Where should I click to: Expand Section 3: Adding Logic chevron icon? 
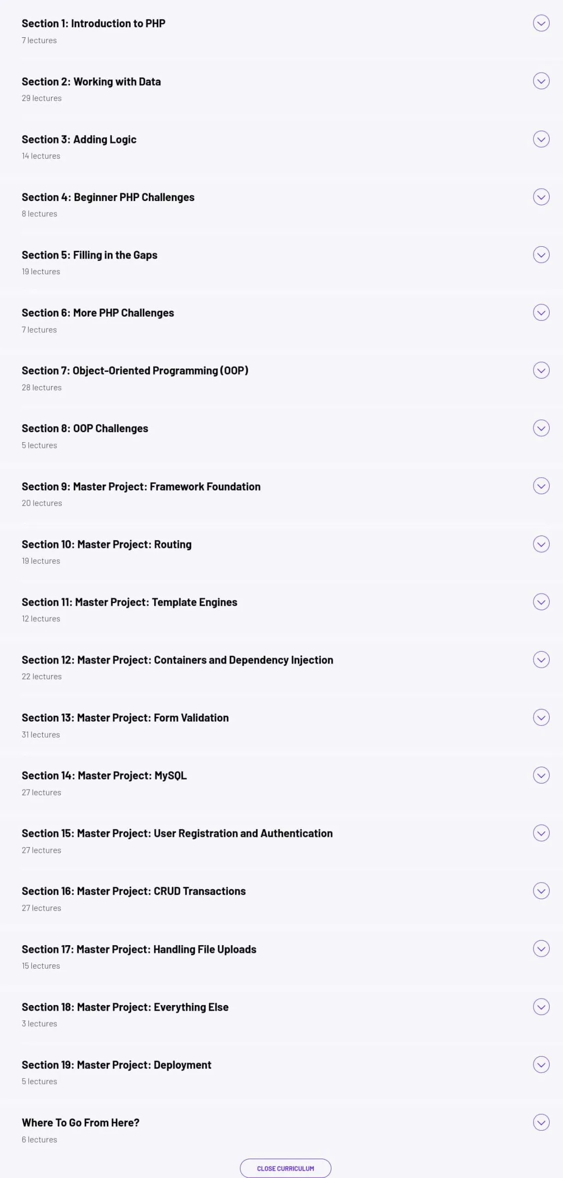(541, 139)
